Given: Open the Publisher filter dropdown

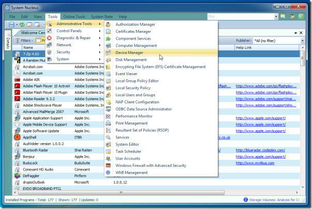Looking at the screenshot, I should click(x=303, y=41).
